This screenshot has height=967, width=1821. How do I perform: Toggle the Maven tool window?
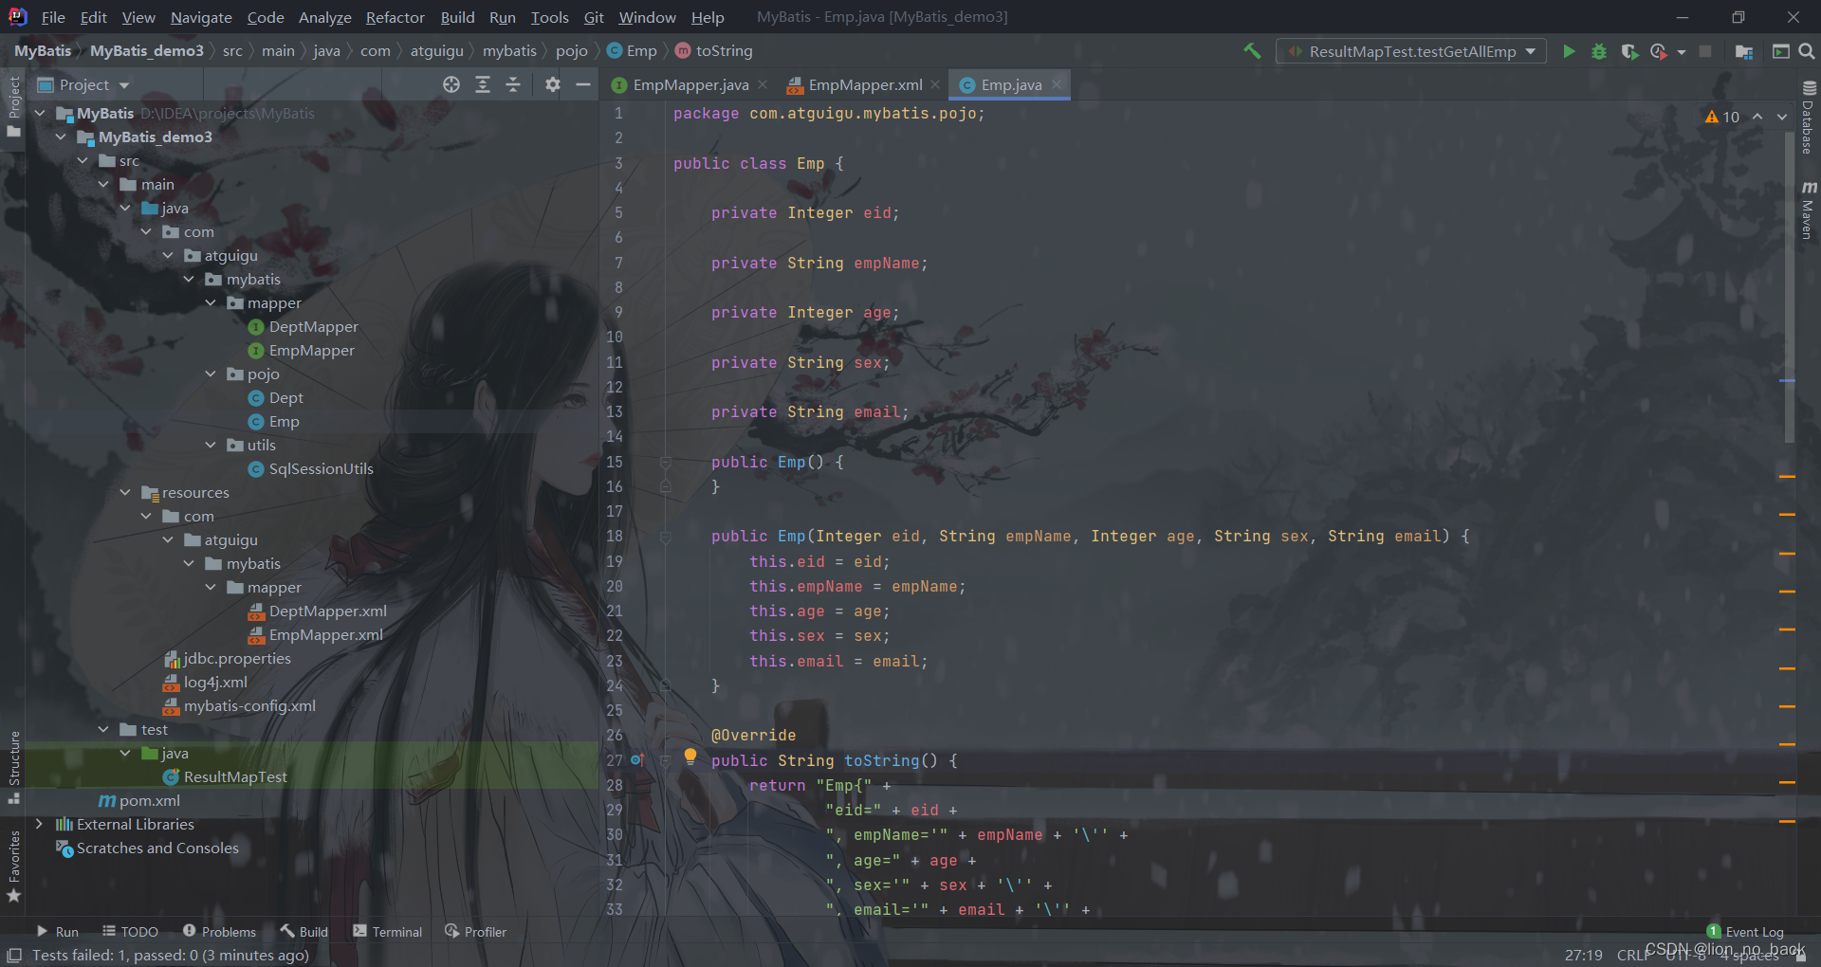coord(1808,209)
